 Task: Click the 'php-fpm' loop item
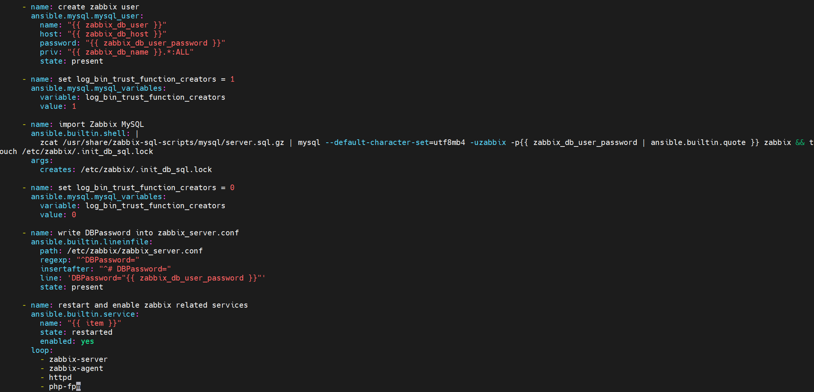(65, 386)
